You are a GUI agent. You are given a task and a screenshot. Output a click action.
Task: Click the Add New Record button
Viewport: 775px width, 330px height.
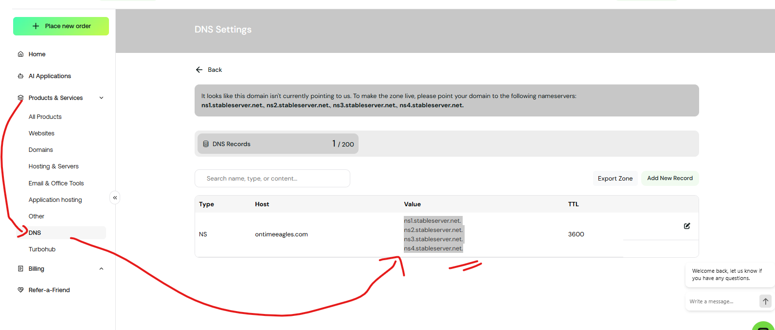(669, 178)
